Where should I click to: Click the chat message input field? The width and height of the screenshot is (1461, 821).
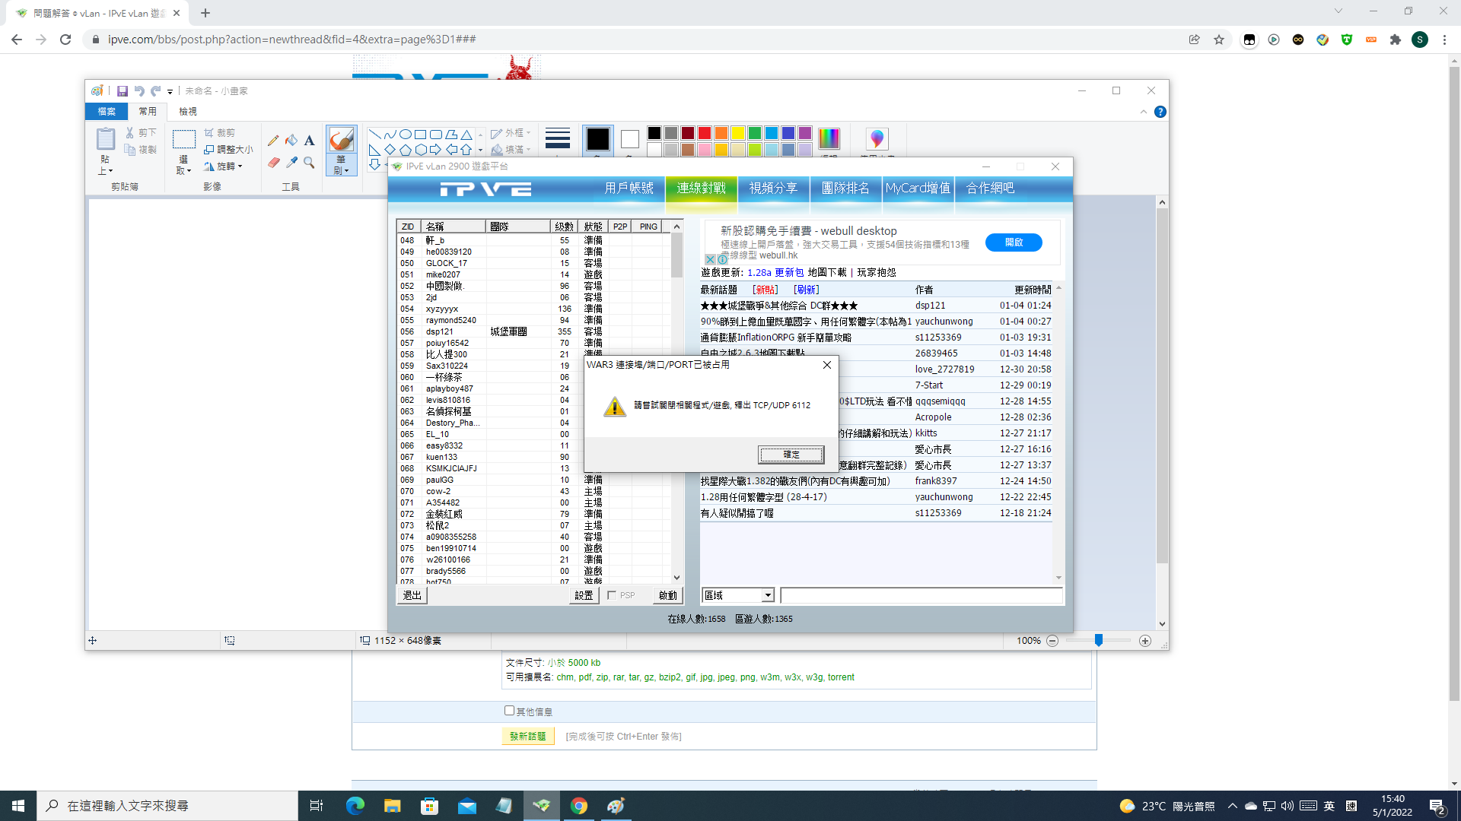[x=921, y=595]
